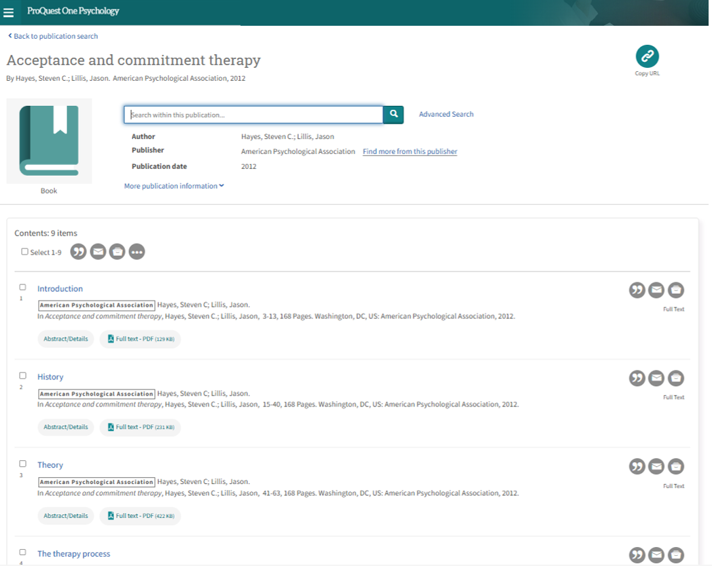Click the 'Publication date' label

pos(160,166)
